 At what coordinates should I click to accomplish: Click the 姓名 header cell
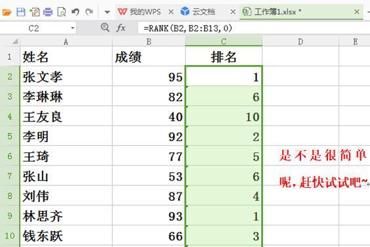point(66,56)
